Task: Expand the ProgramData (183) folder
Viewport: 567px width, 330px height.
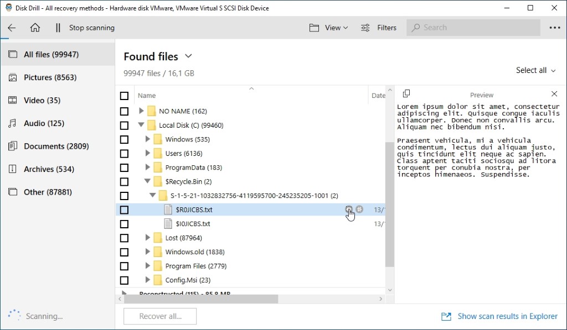Action: (x=147, y=167)
